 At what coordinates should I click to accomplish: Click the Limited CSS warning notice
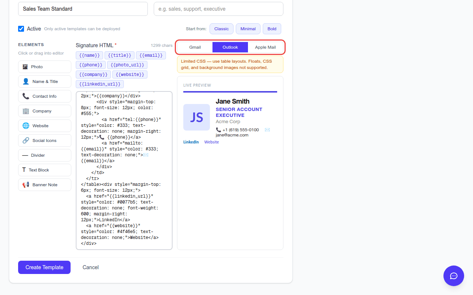tap(230, 64)
